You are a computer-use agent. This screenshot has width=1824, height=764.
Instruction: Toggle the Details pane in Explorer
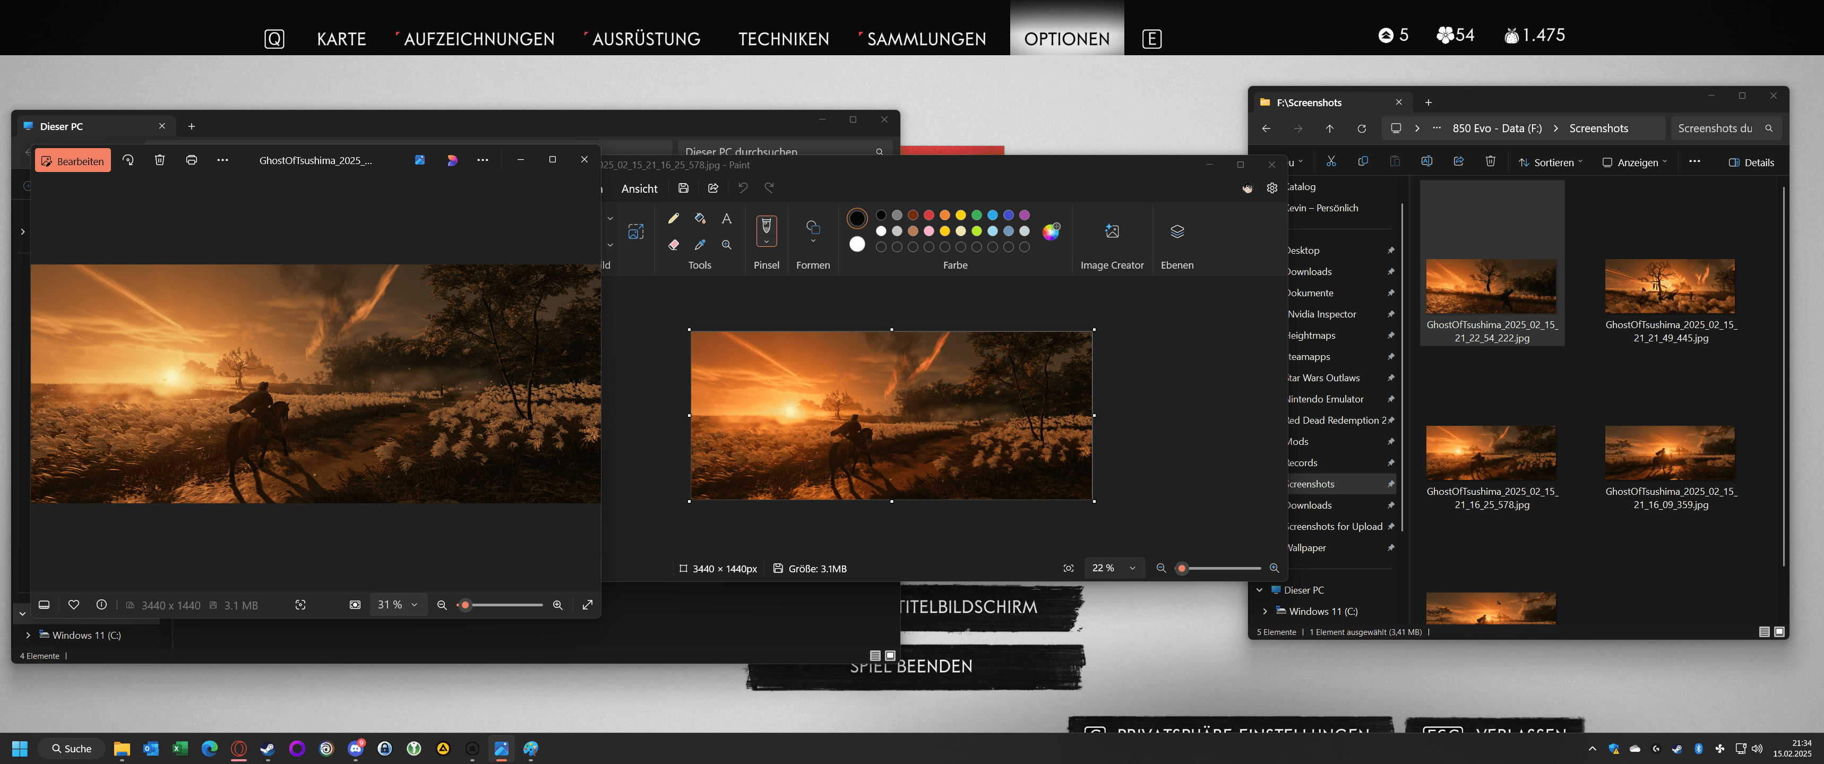point(1751,162)
